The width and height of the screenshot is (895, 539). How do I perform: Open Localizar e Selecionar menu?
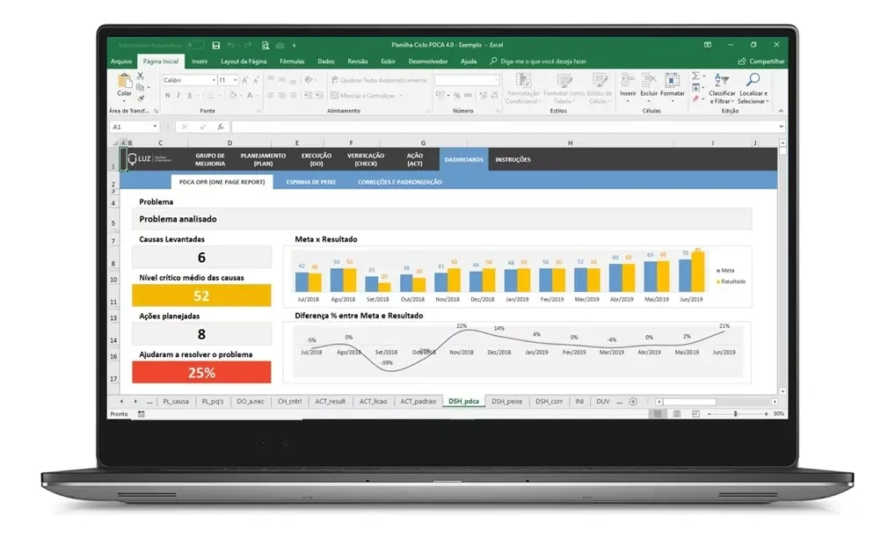pyautogui.click(x=753, y=89)
